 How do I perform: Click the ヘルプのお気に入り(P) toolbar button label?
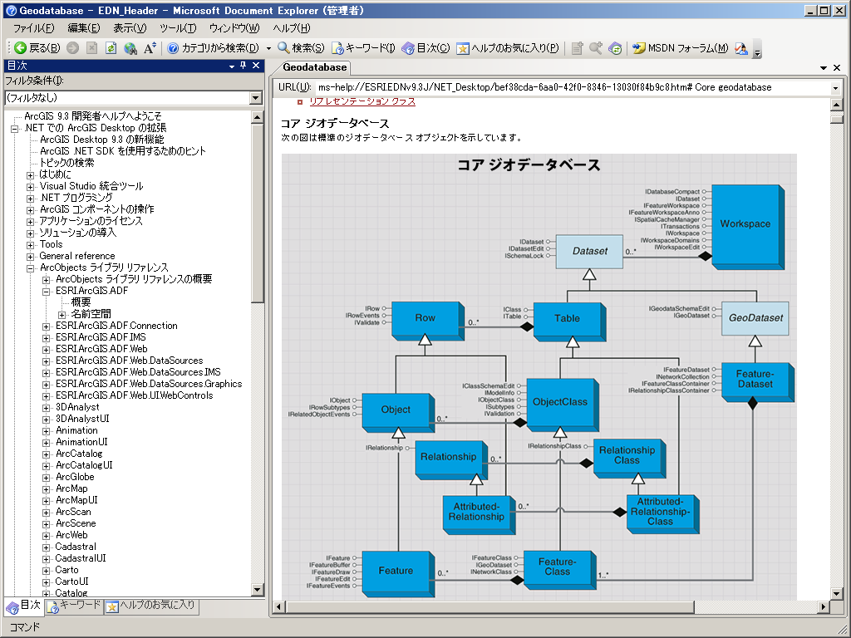(x=515, y=48)
